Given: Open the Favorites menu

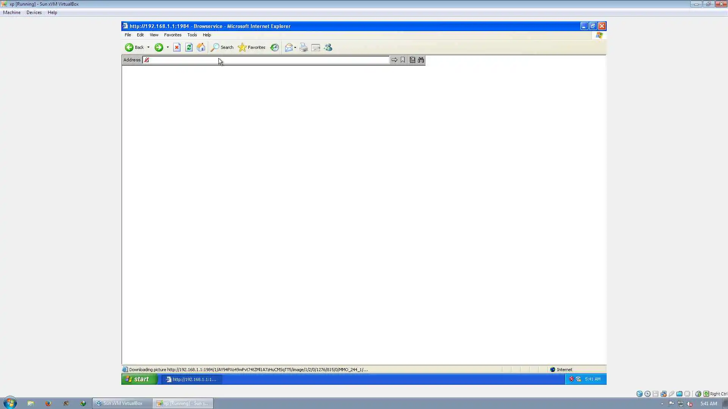Looking at the screenshot, I should click(x=173, y=35).
